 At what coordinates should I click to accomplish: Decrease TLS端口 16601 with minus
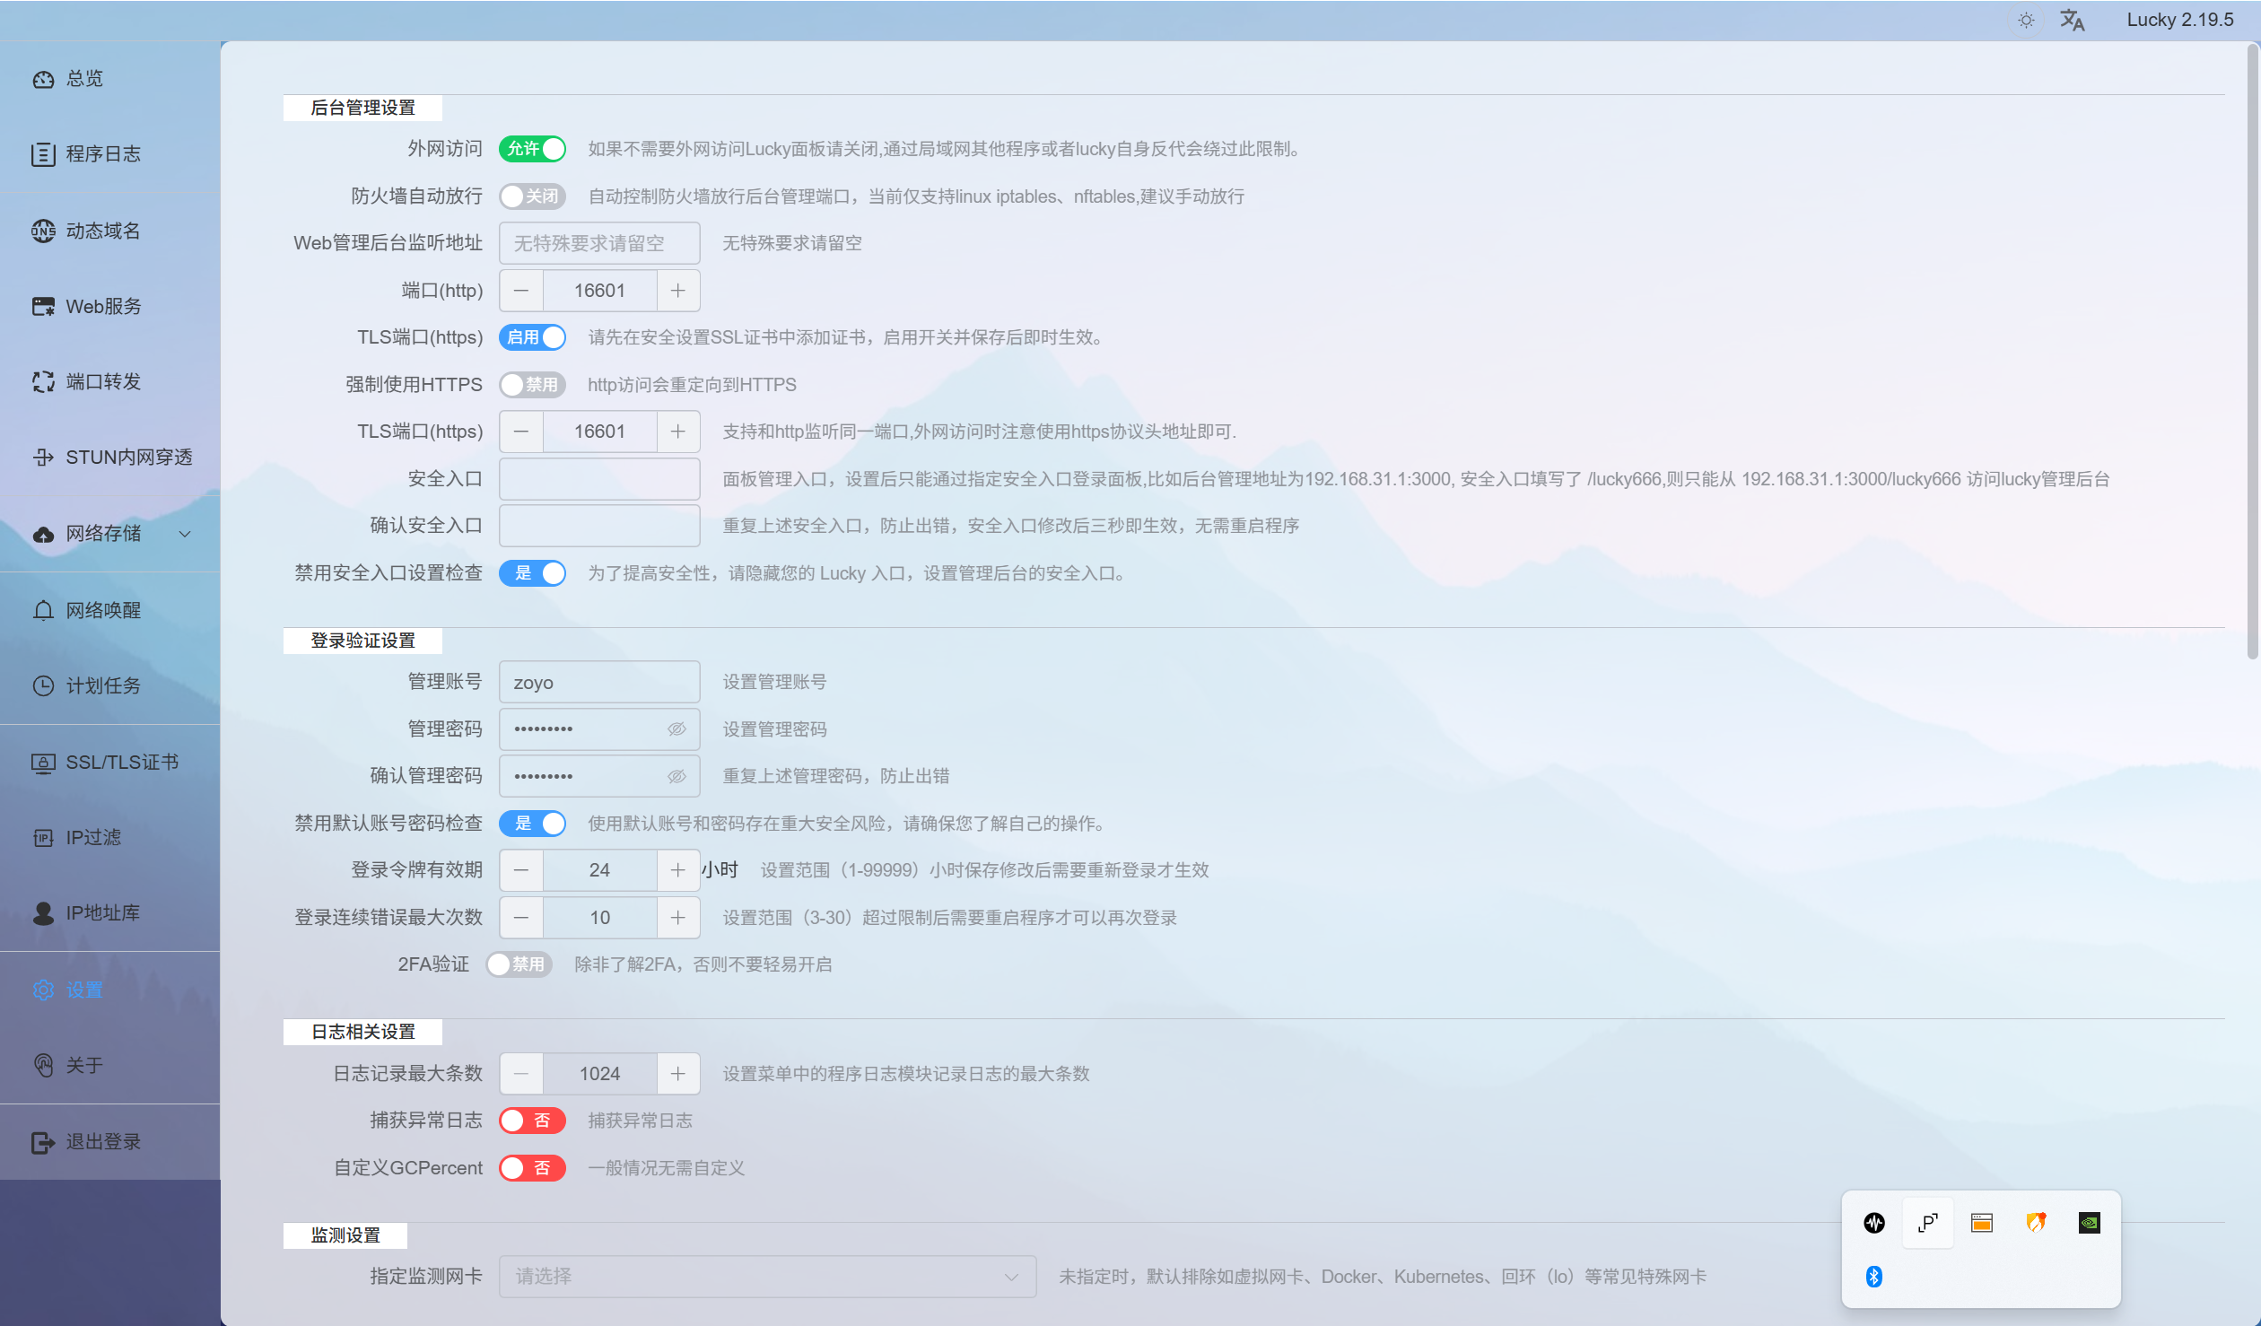521,432
